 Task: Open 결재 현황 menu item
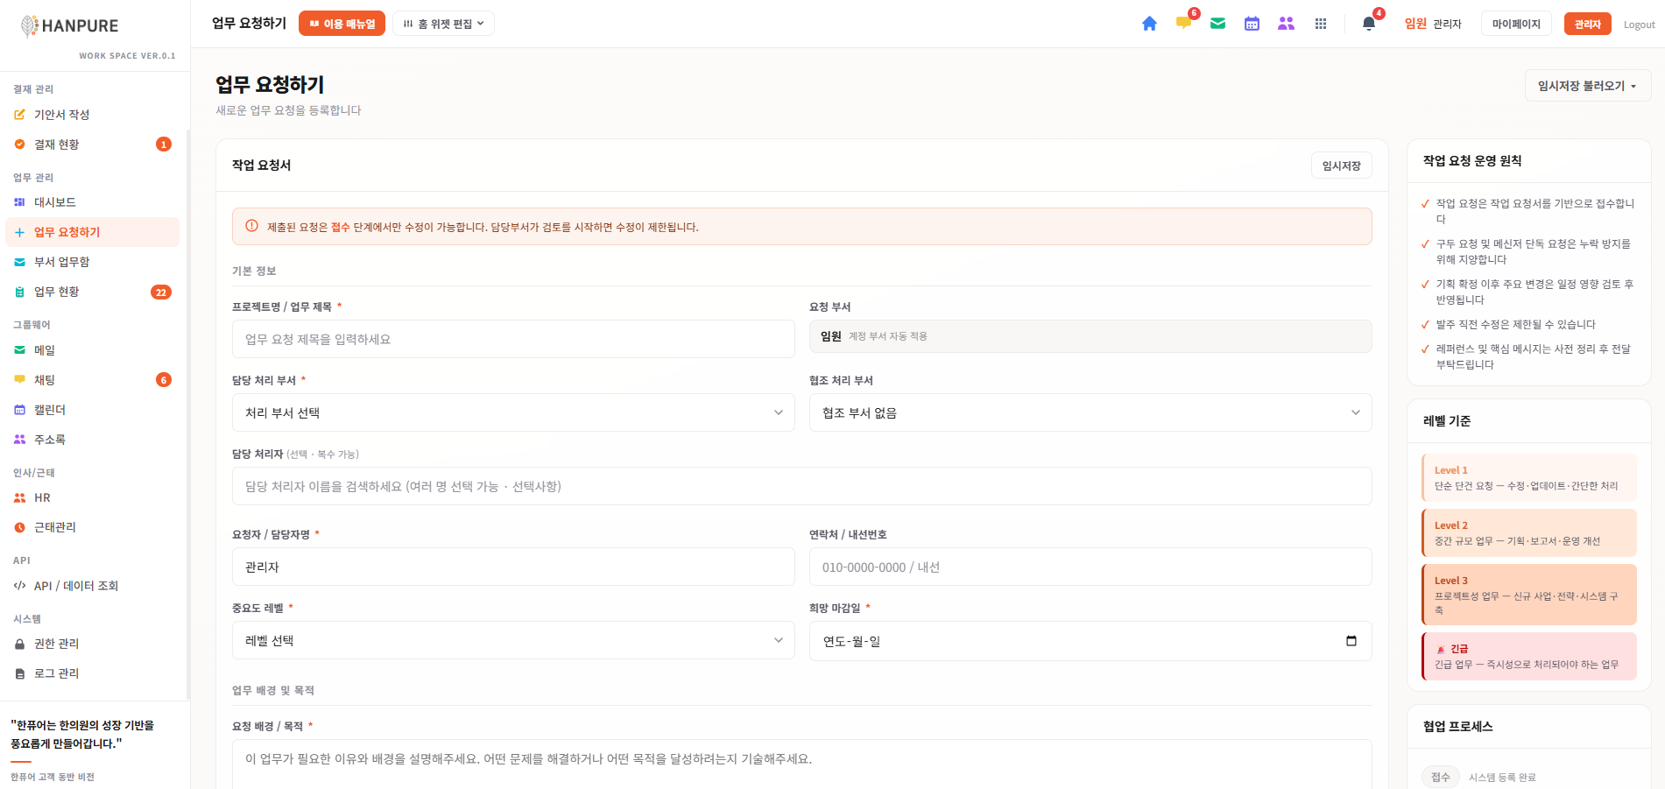(x=92, y=144)
